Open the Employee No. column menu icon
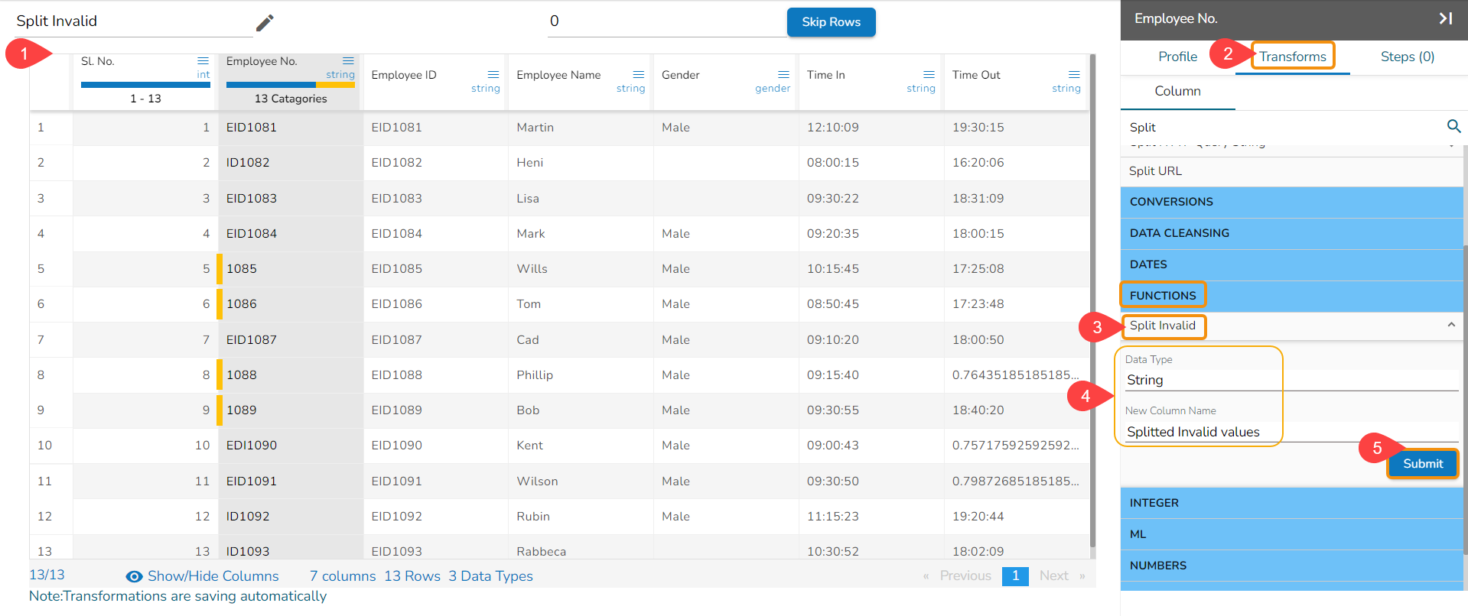This screenshot has height=616, width=1468. tap(348, 60)
